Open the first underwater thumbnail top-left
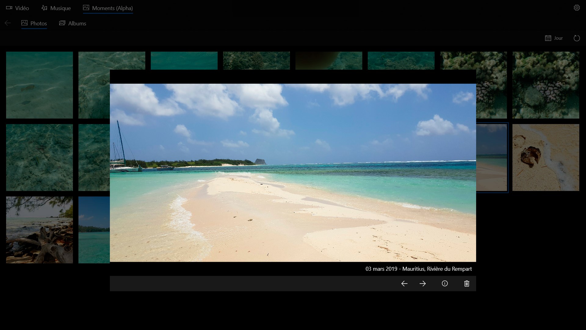The width and height of the screenshot is (586, 330). coord(39,85)
